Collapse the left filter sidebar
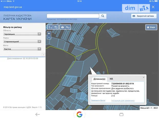This screenshot has height=118, width=159. (x=43, y=55)
